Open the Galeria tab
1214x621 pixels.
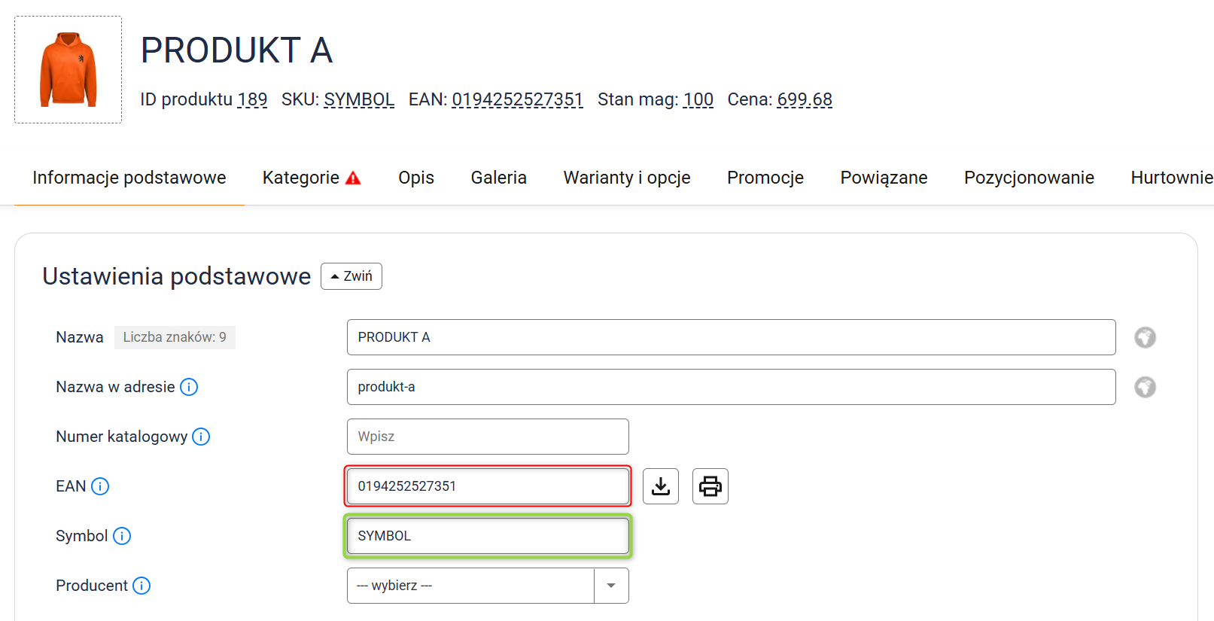pyautogui.click(x=498, y=178)
